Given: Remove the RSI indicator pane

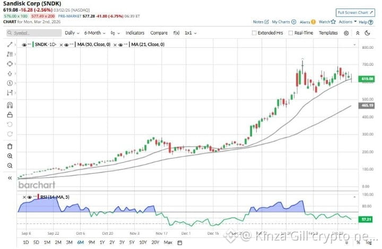Looking at the screenshot, I should [24, 197].
